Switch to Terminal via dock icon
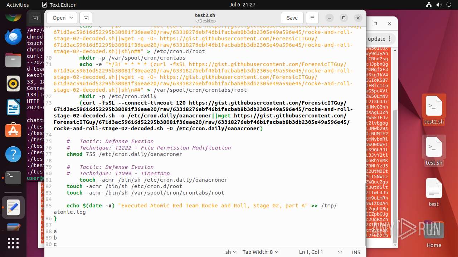The height and width of the screenshot is (257, 458). coord(13,177)
